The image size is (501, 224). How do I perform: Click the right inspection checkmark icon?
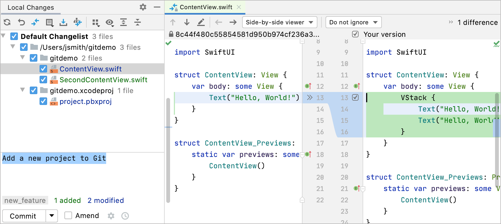pyautogui.click(x=496, y=44)
